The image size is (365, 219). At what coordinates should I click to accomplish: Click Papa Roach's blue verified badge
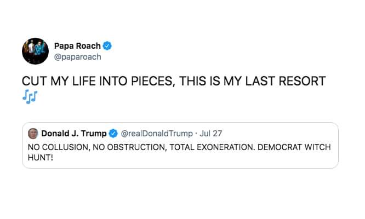pyautogui.click(x=109, y=45)
